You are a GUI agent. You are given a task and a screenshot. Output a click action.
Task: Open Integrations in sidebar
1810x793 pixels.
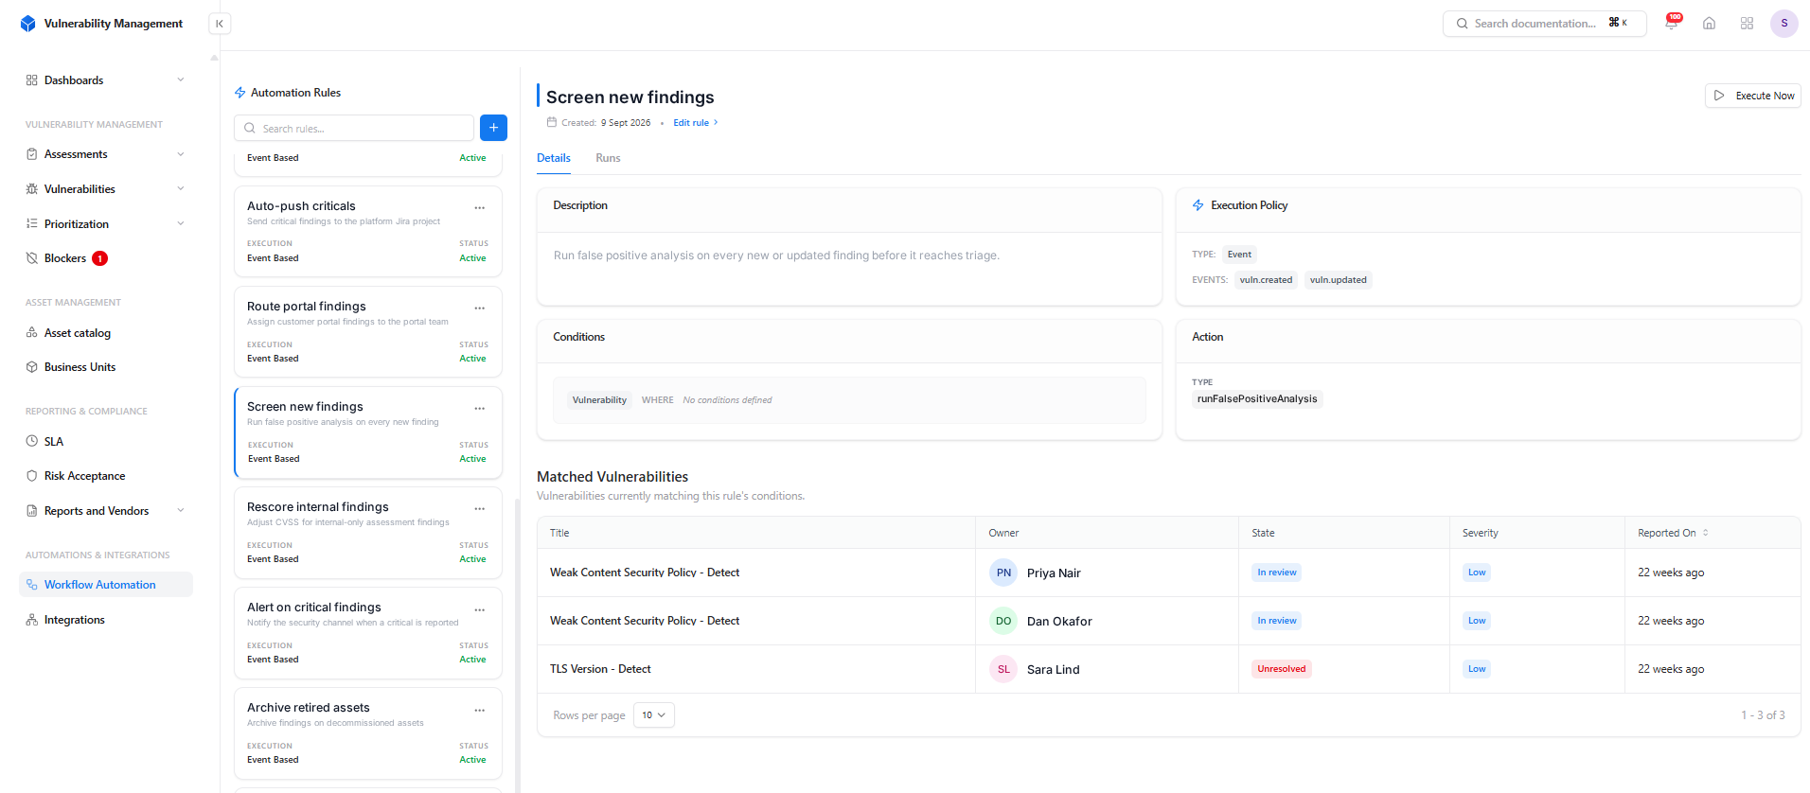click(105, 620)
